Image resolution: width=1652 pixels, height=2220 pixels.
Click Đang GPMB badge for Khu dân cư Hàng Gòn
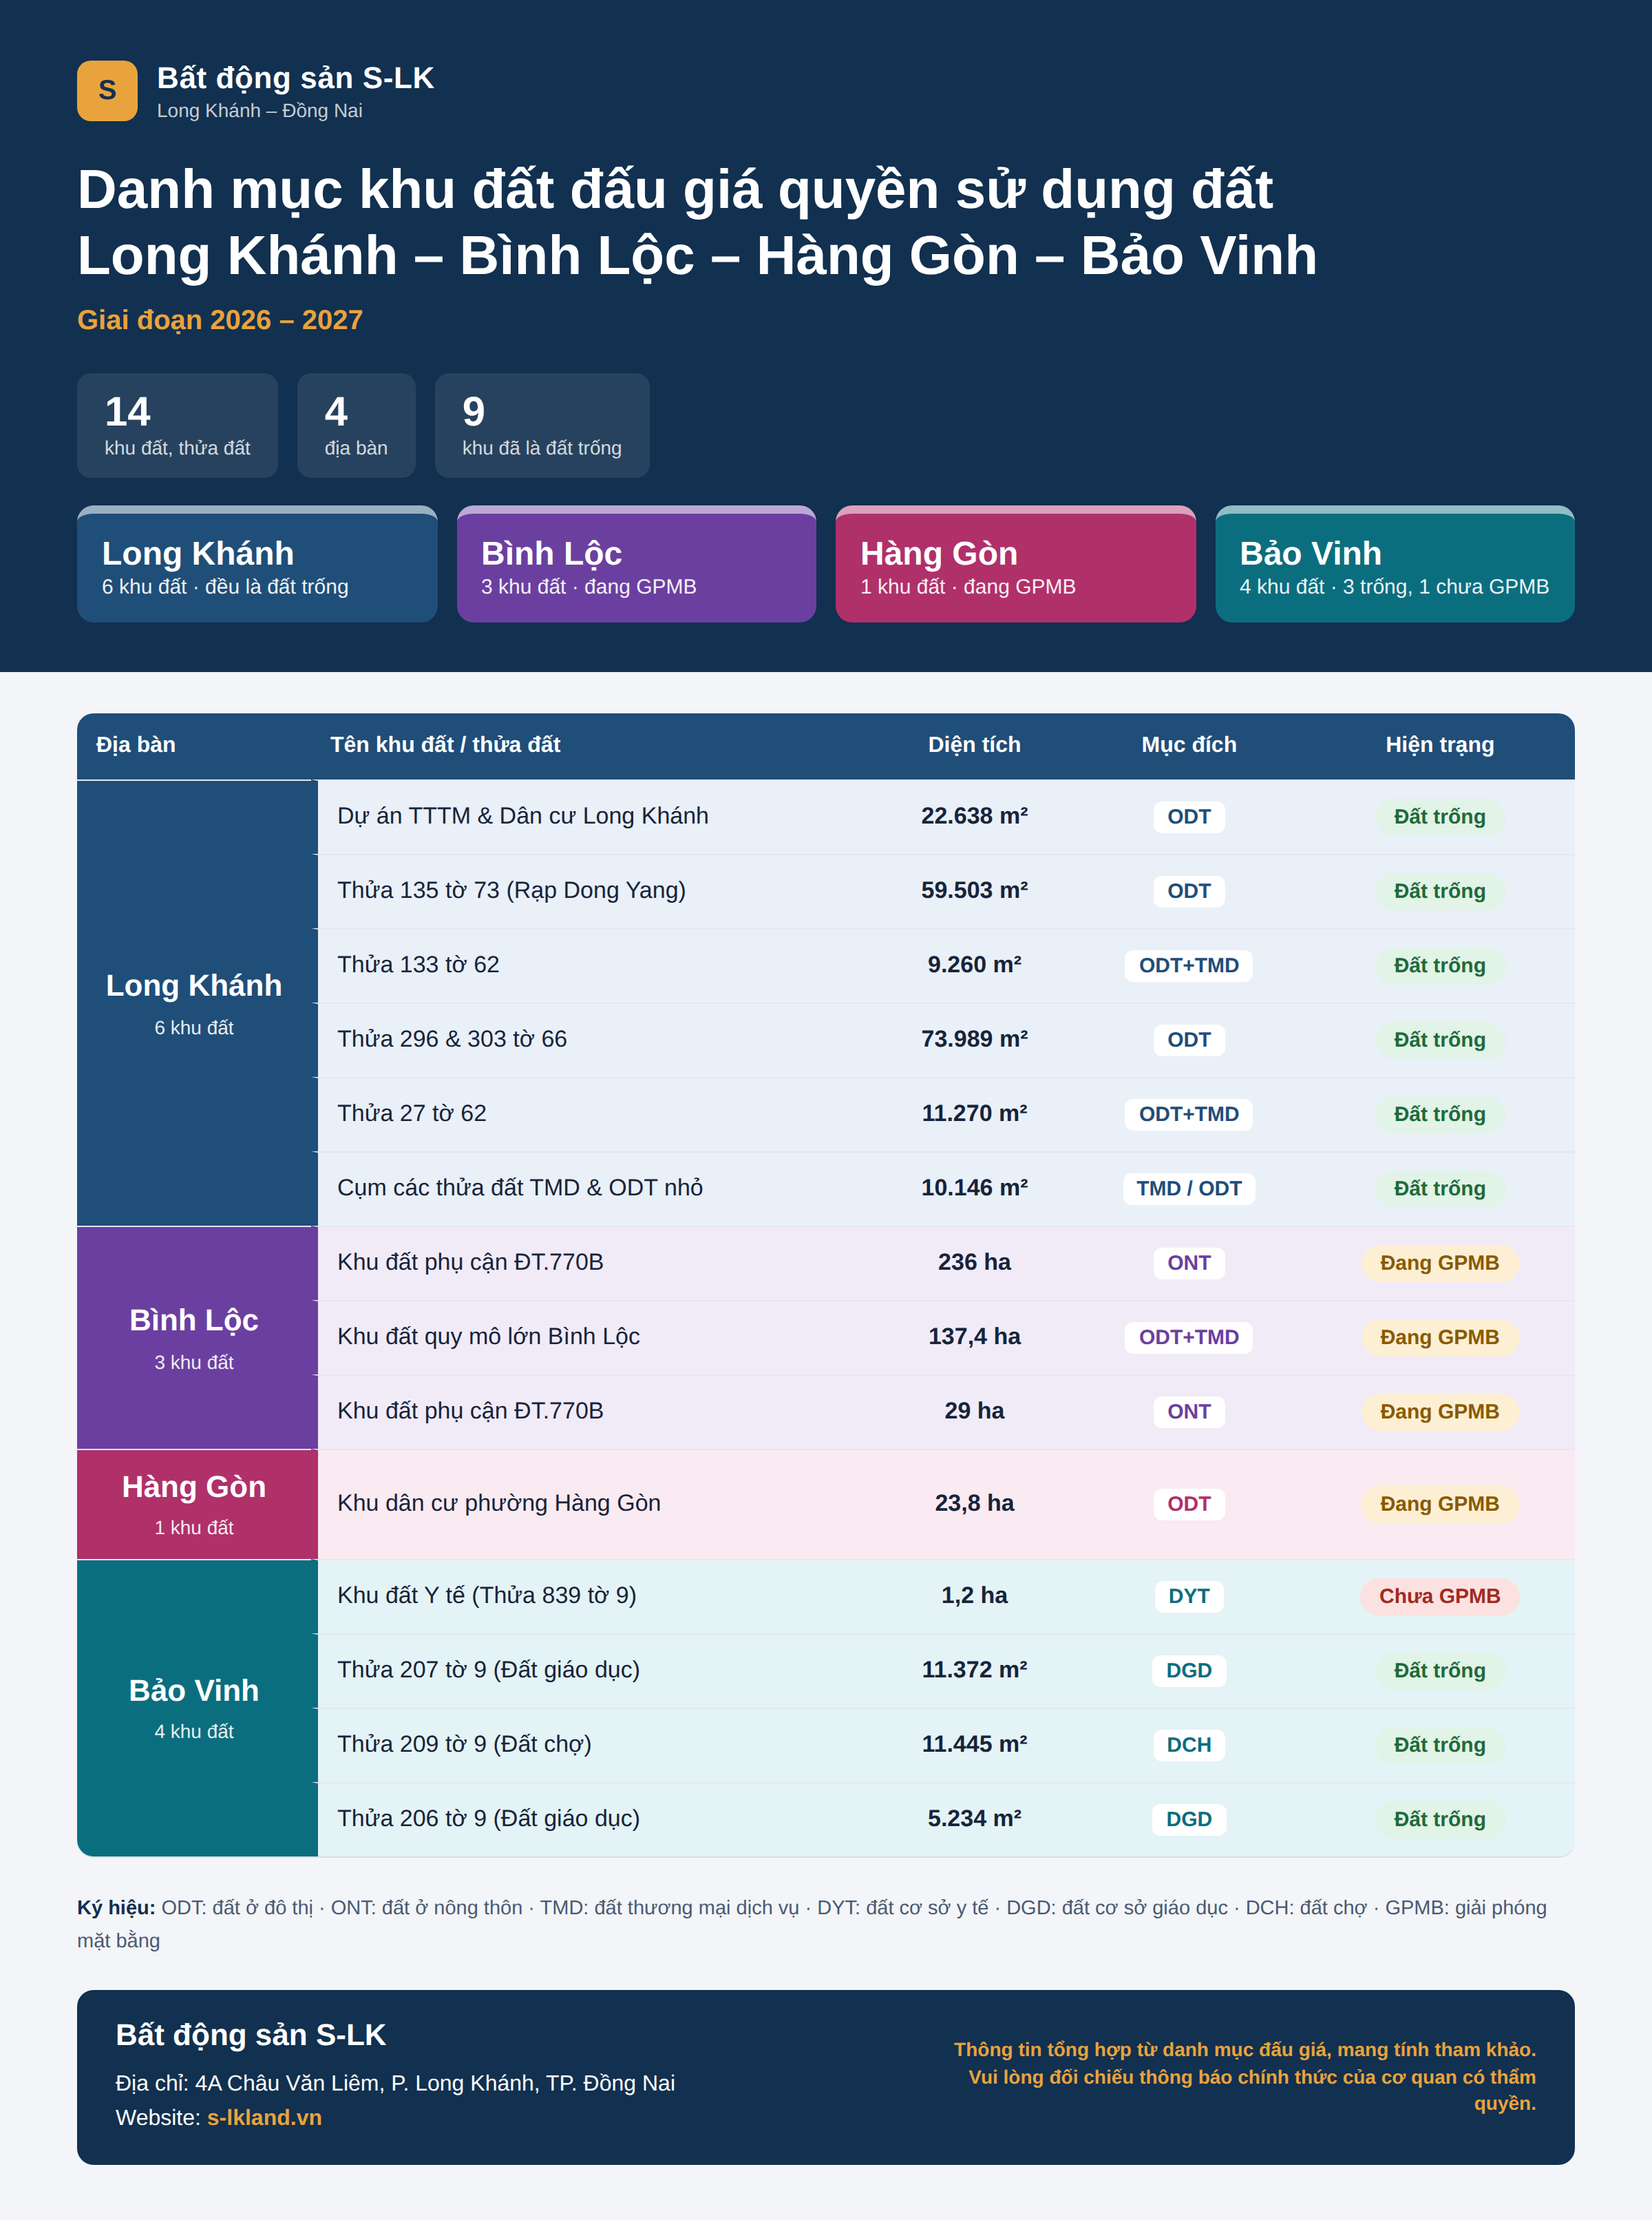(x=1439, y=1504)
